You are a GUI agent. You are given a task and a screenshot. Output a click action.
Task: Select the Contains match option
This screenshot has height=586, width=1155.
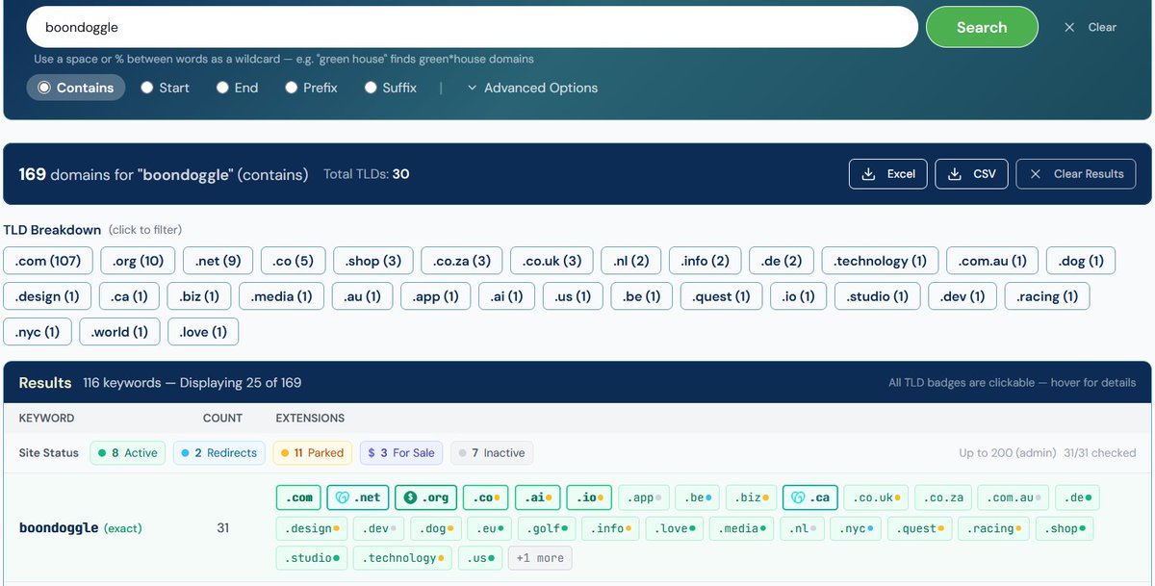tap(76, 88)
